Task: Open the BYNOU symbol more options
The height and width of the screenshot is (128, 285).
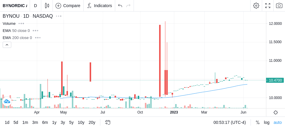Action: coord(59,16)
